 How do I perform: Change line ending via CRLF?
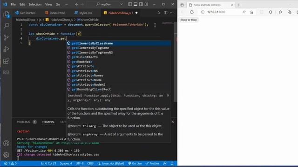click(90, 163)
